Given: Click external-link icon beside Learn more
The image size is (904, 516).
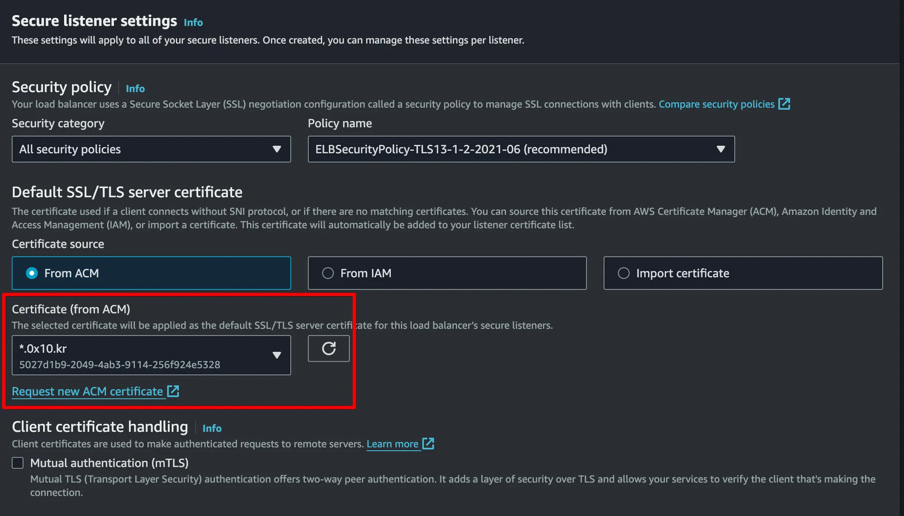Looking at the screenshot, I should click(428, 443).
